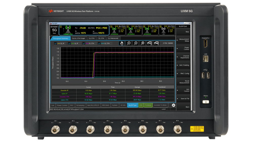Switch to the CSI tab
This screenshot has height=142, width=253.
[x=141, y=105]
